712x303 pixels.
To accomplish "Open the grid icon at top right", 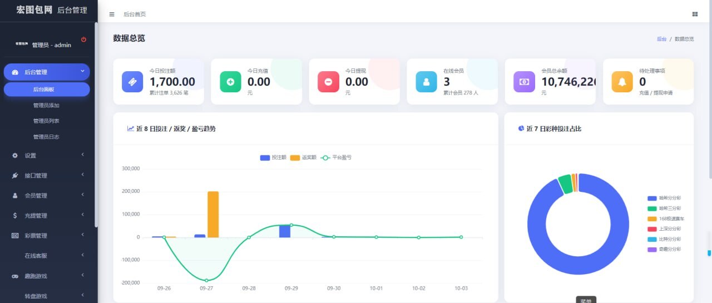I will pos(695,14).
